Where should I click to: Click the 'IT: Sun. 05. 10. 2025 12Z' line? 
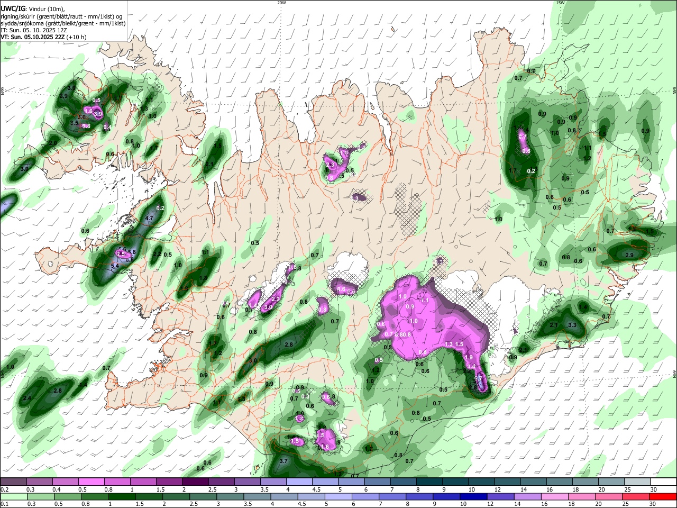click(34, 30)
